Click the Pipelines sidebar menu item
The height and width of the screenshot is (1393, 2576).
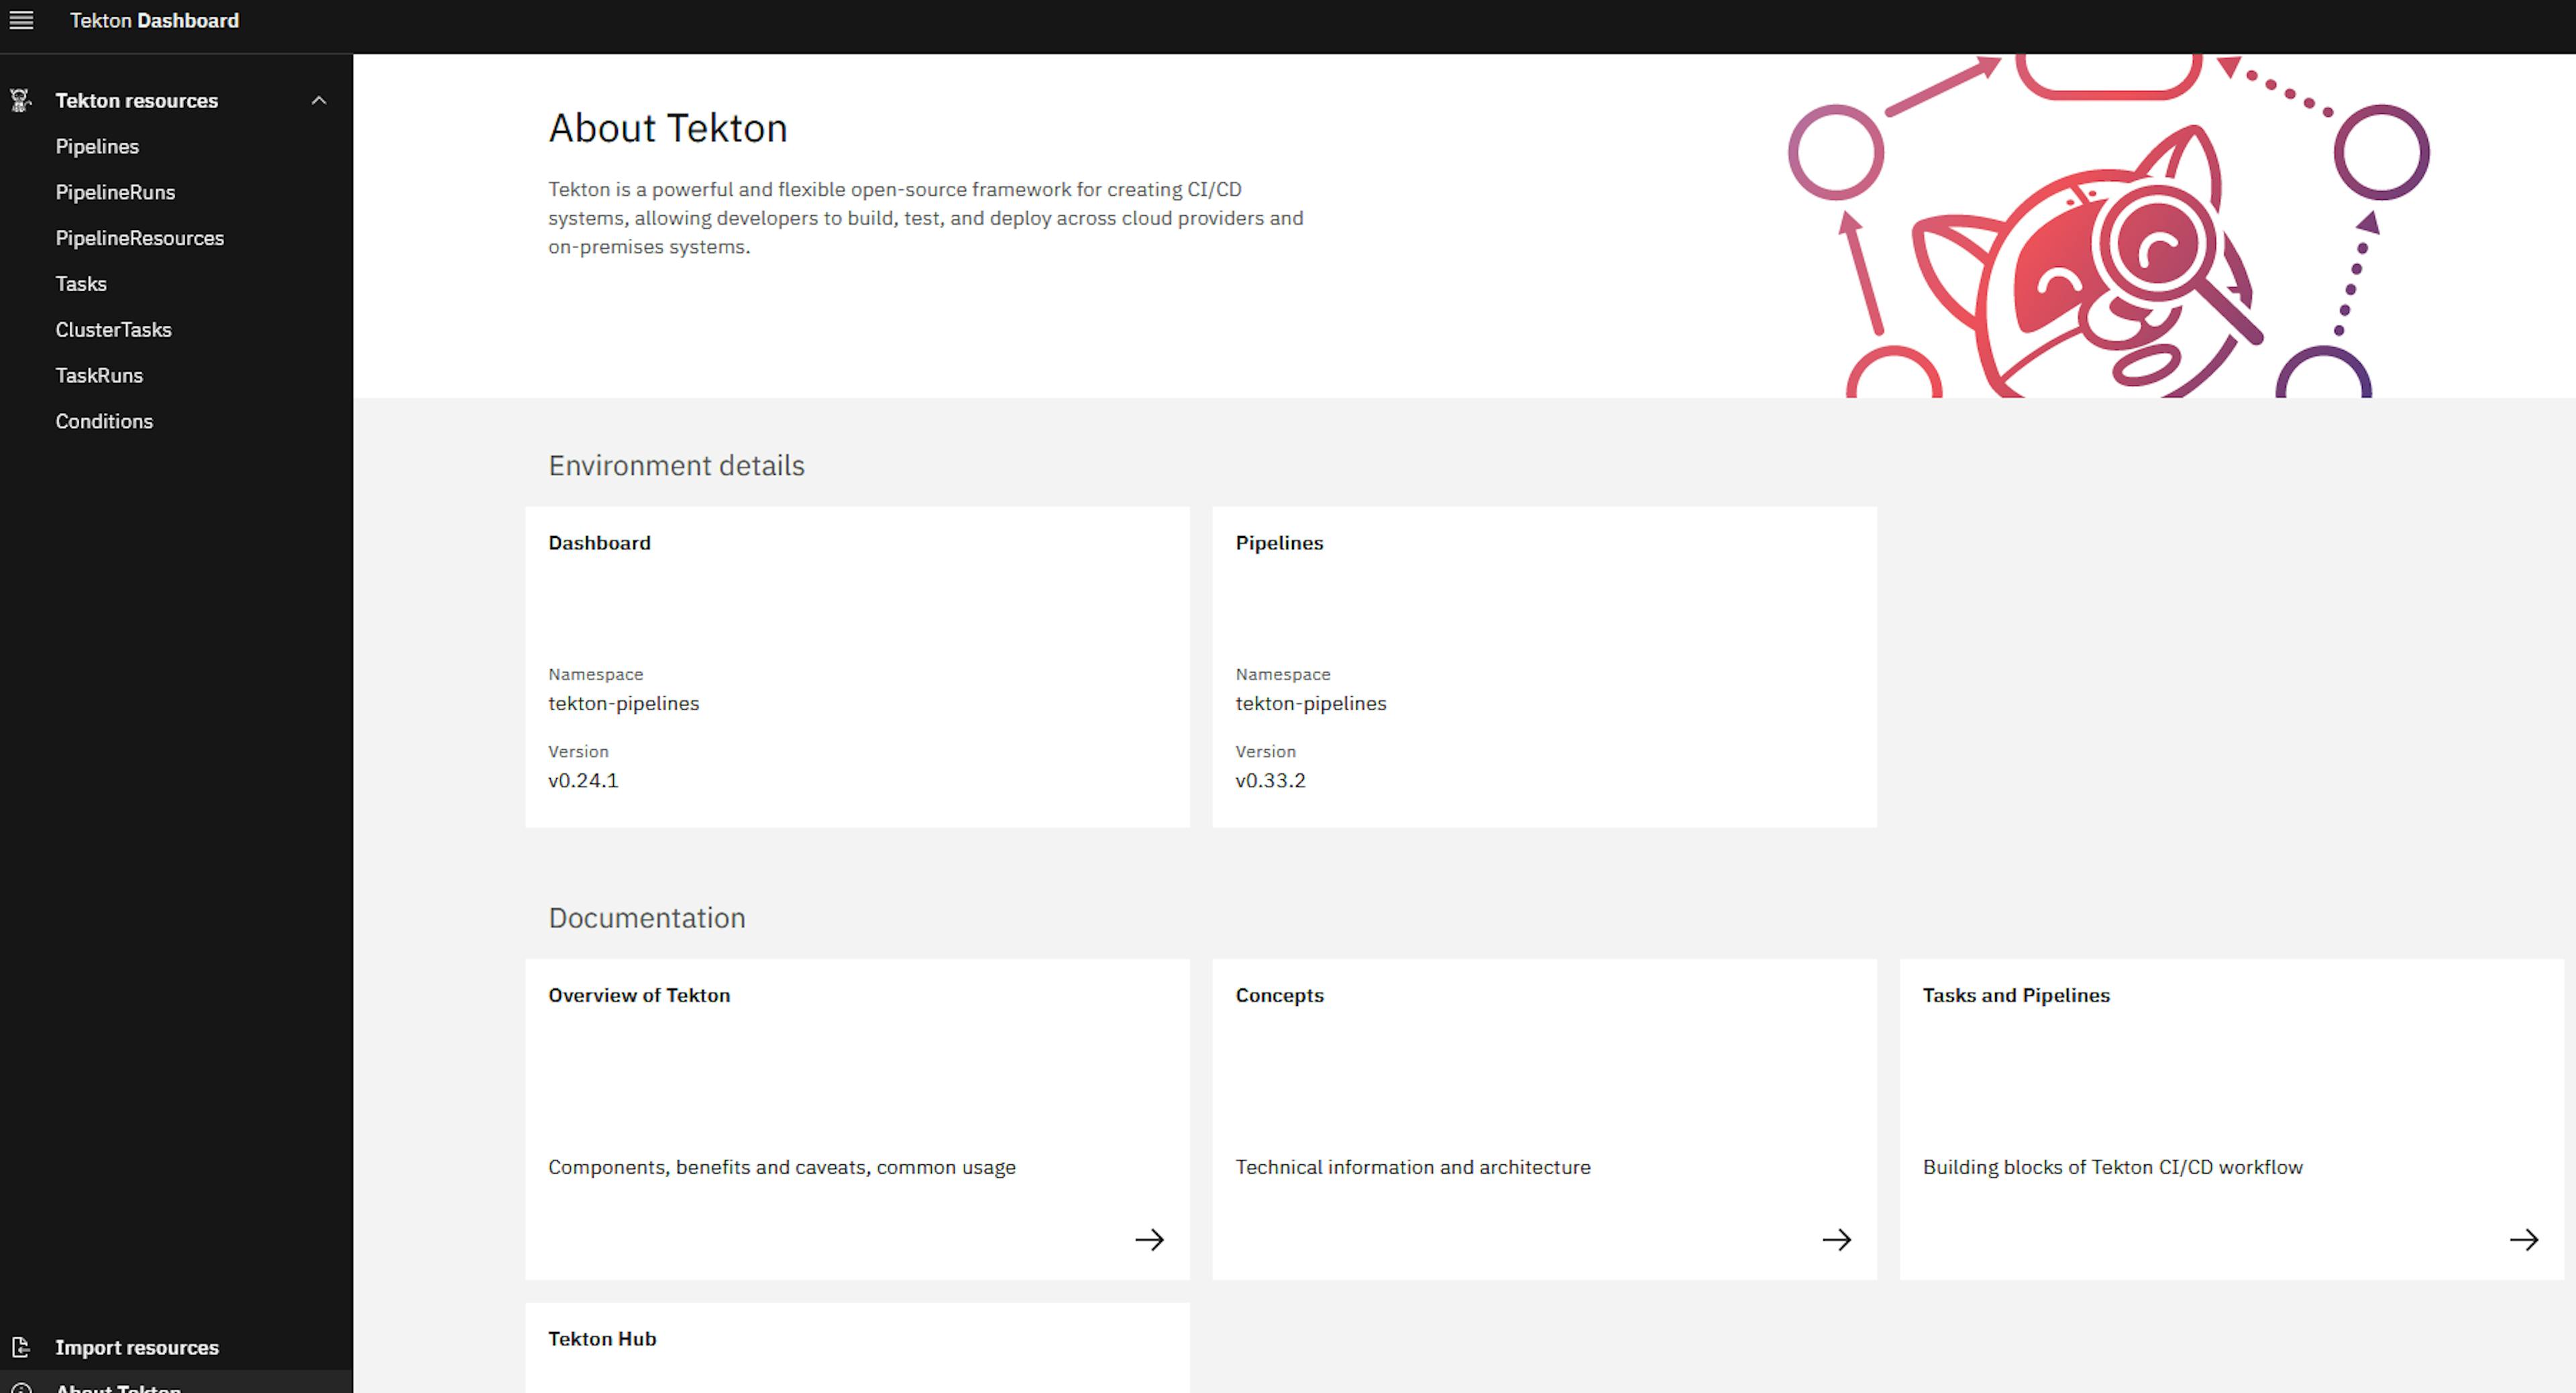[x=98, y=146]
